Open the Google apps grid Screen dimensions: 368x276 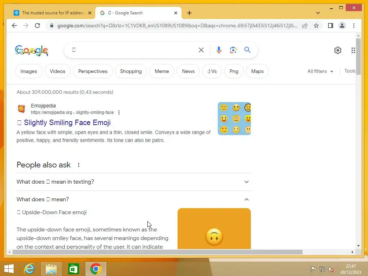(x=353, y=50)
